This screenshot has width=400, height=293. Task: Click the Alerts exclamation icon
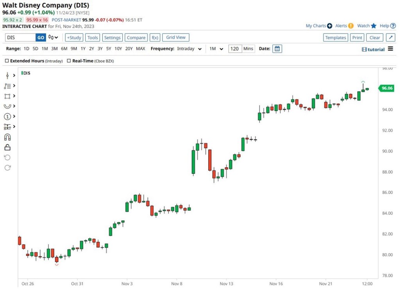[x=351, y=26]
